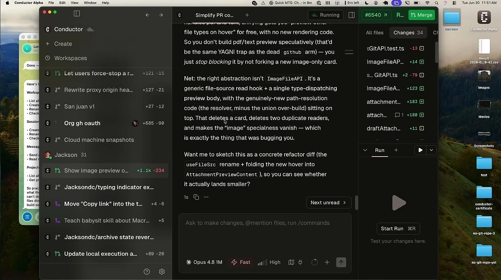
Task: Toggle Fast mode
Action: (241, 262)
